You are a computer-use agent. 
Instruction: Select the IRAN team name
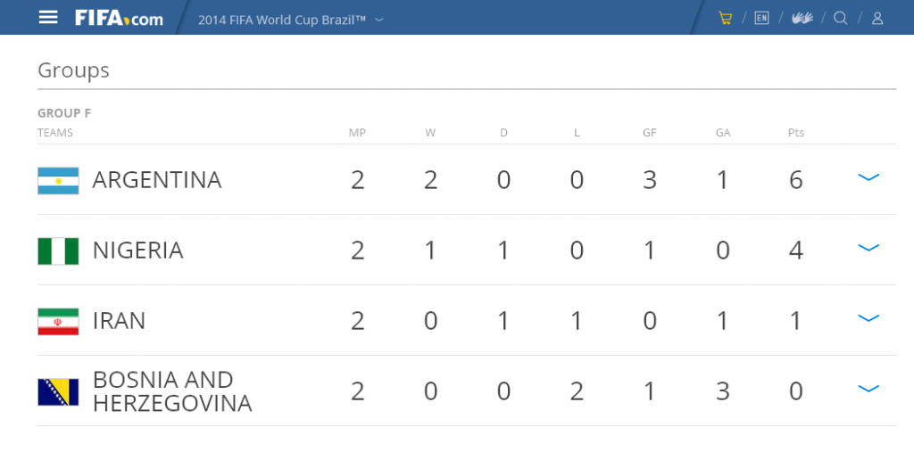click(119, 321)
